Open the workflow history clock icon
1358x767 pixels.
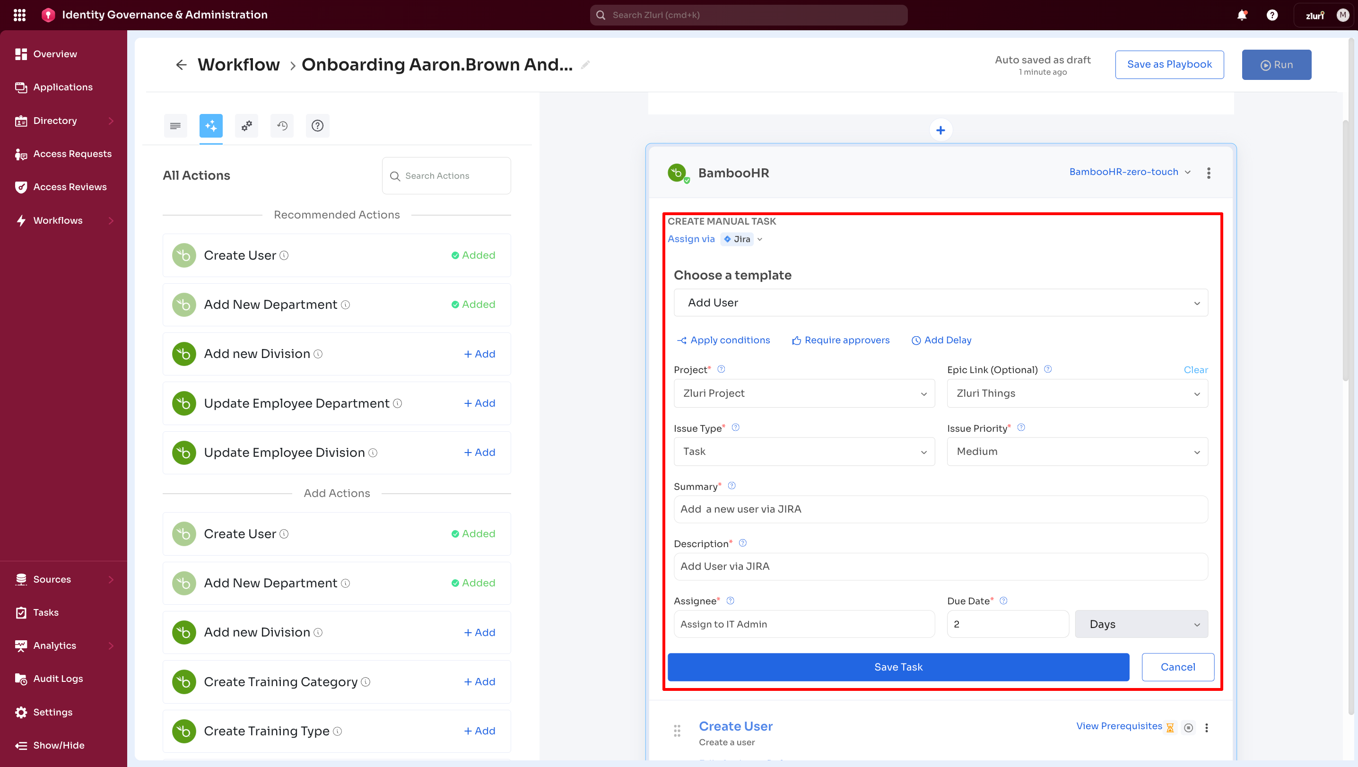(282, 125)
